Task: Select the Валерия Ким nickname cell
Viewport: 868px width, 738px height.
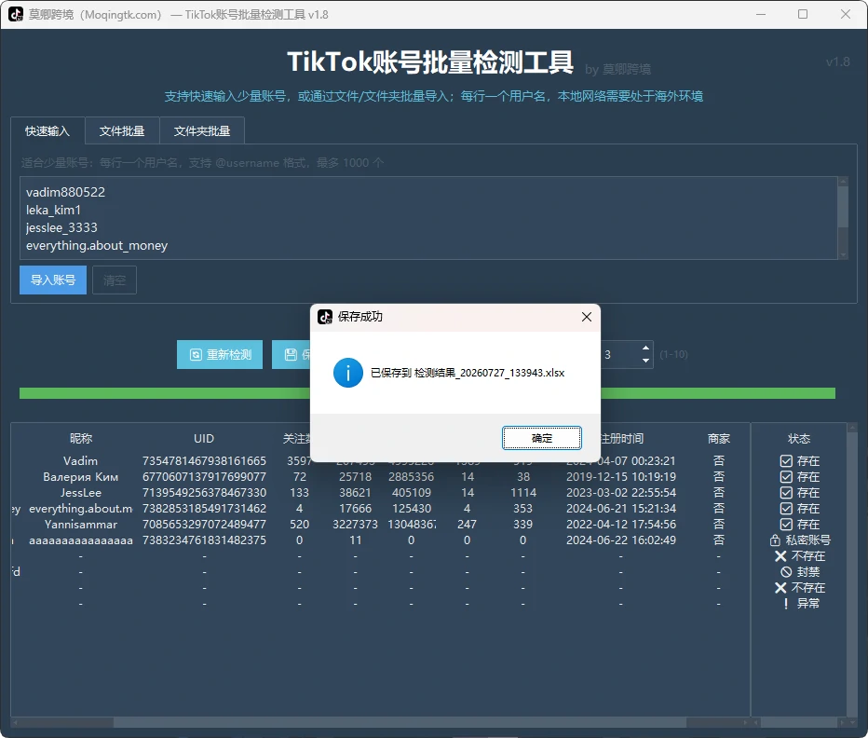Action: 81,476
